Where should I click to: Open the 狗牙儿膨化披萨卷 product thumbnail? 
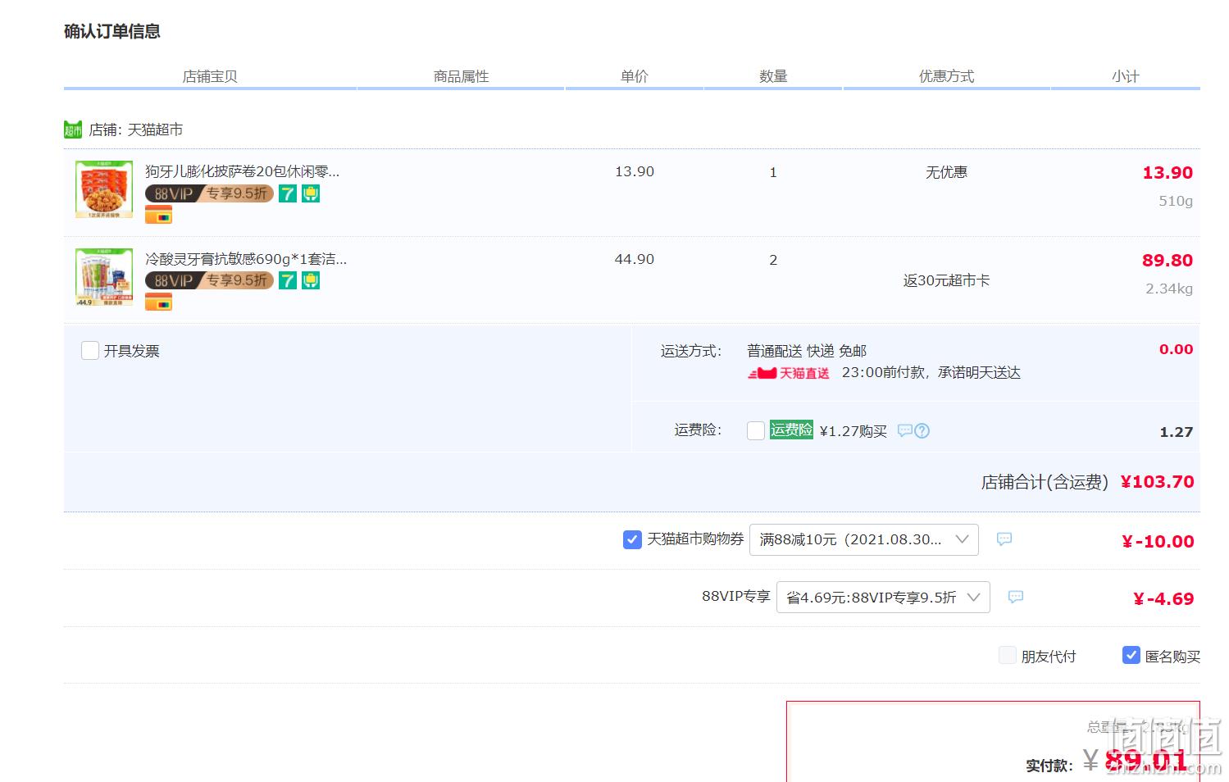(x=104, y=189)
